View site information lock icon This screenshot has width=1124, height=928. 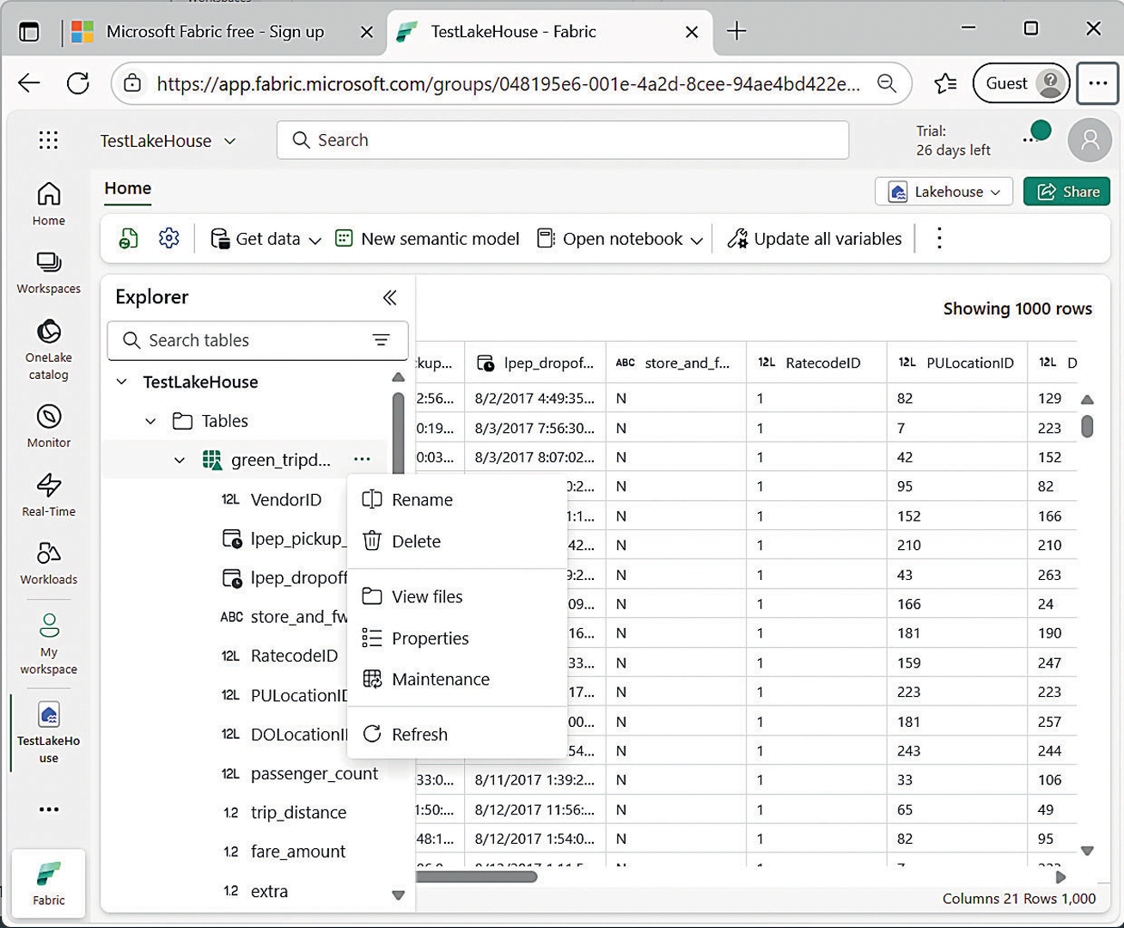[x=132, y=83]
